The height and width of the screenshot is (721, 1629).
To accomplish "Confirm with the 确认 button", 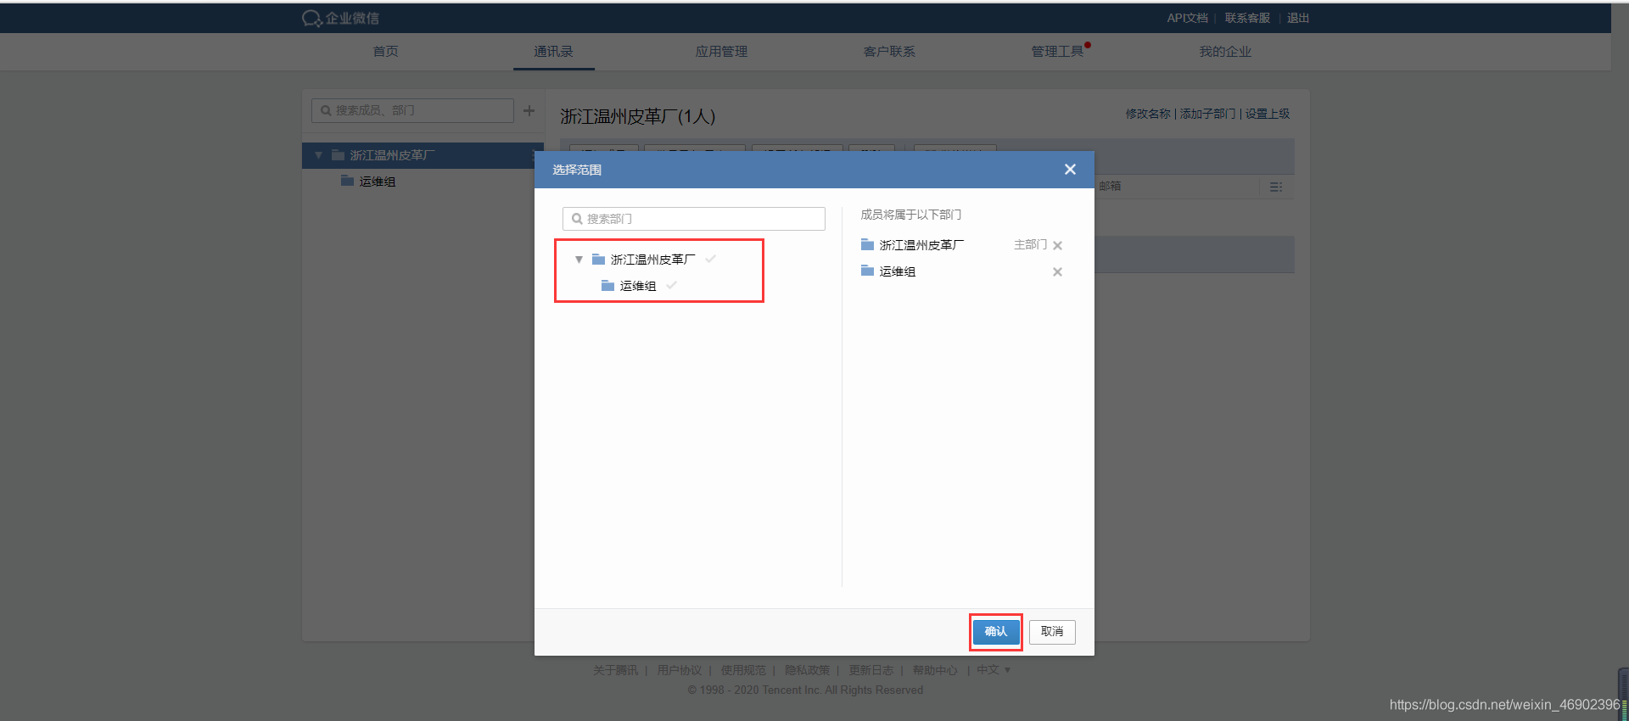I will pos(995,631).
